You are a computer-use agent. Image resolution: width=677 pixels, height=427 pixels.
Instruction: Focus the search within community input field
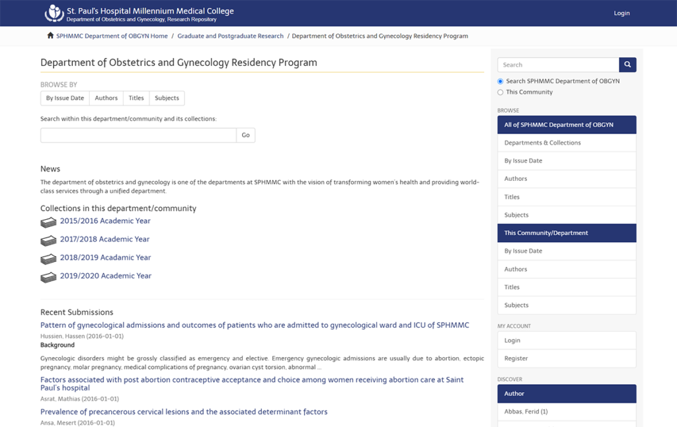138,135
